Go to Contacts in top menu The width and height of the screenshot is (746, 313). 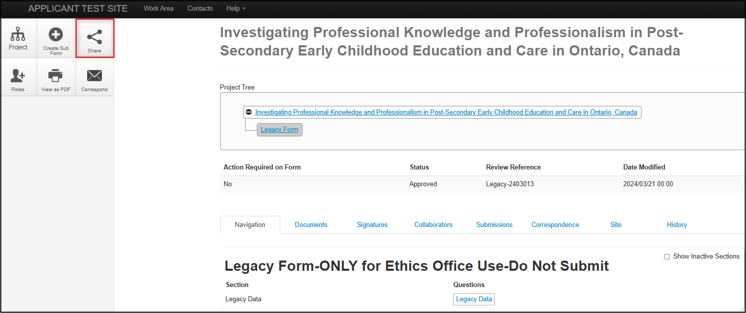point(200,9)
